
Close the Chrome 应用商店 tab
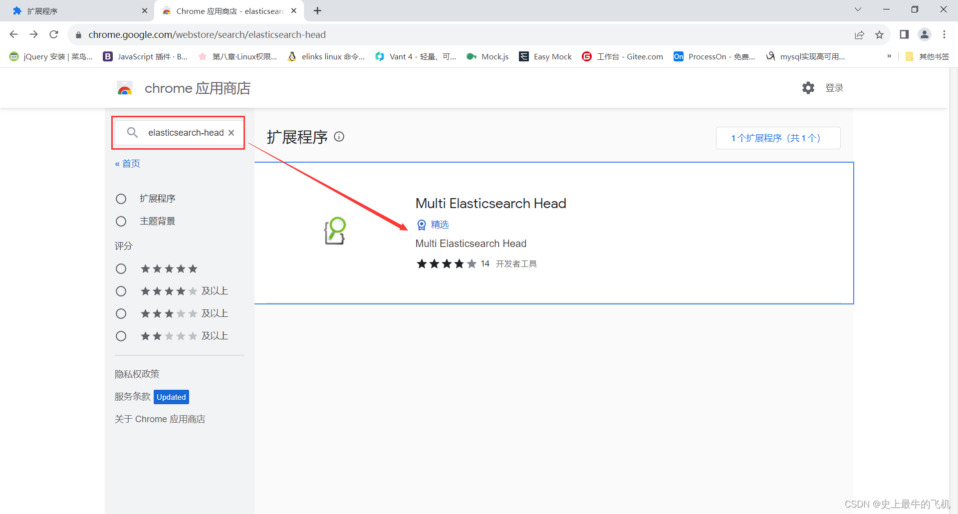point(294,10)
